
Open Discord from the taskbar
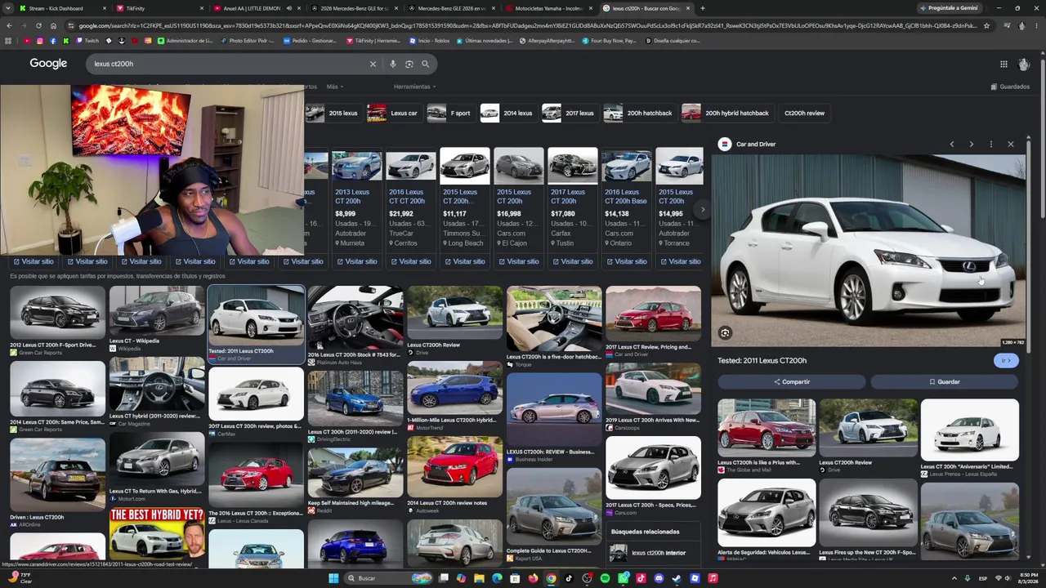point(659,578)
